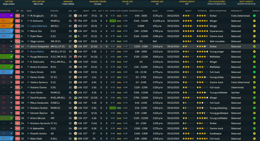Click the morale icon for Artūrs Ostapenko

point(254,46)
